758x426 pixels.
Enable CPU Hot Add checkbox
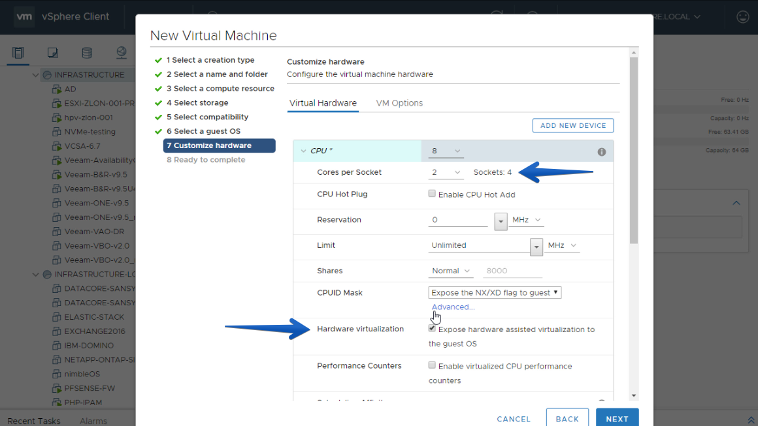pyautogui.click(x=432, y=194)
